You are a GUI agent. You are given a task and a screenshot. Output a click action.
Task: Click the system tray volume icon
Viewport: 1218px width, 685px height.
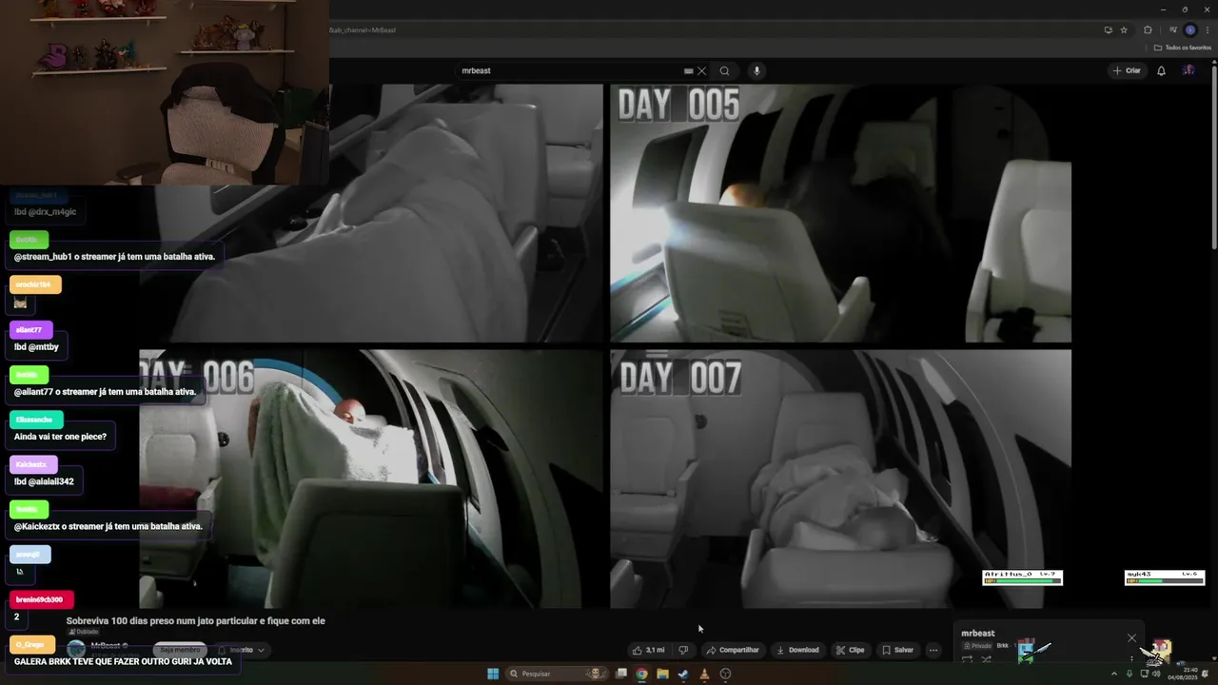click(1156, 674)
